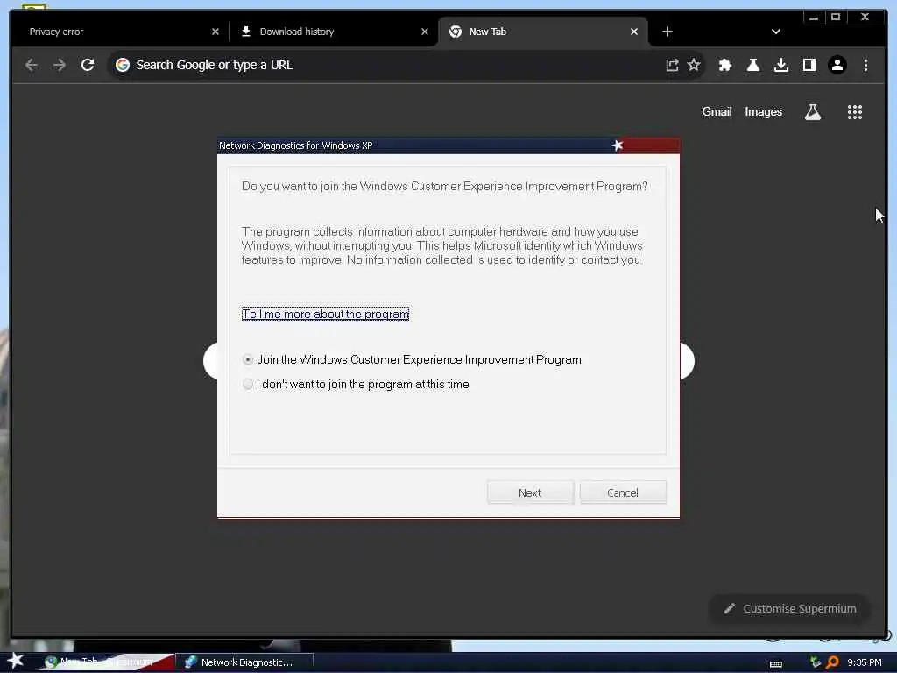Viewport: 897px width, 673px height.
Task: Open the Gmail link
Action: click(717, 112)
